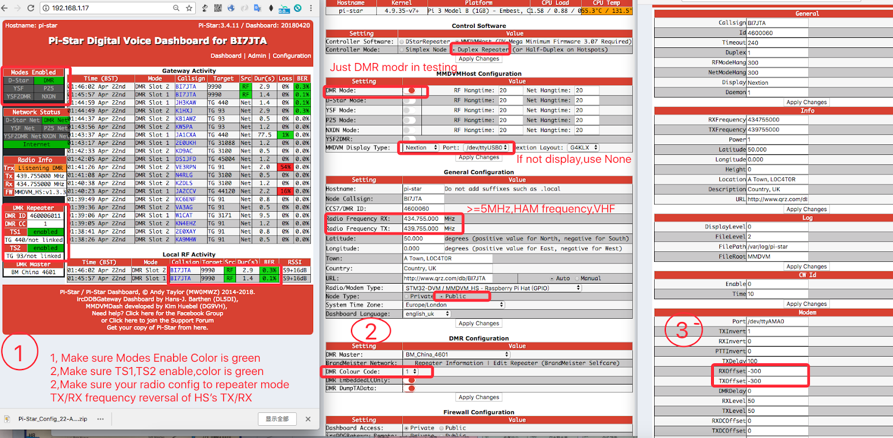
Task: Click the blue globe extension icon
Action: [x=231, y=8]
